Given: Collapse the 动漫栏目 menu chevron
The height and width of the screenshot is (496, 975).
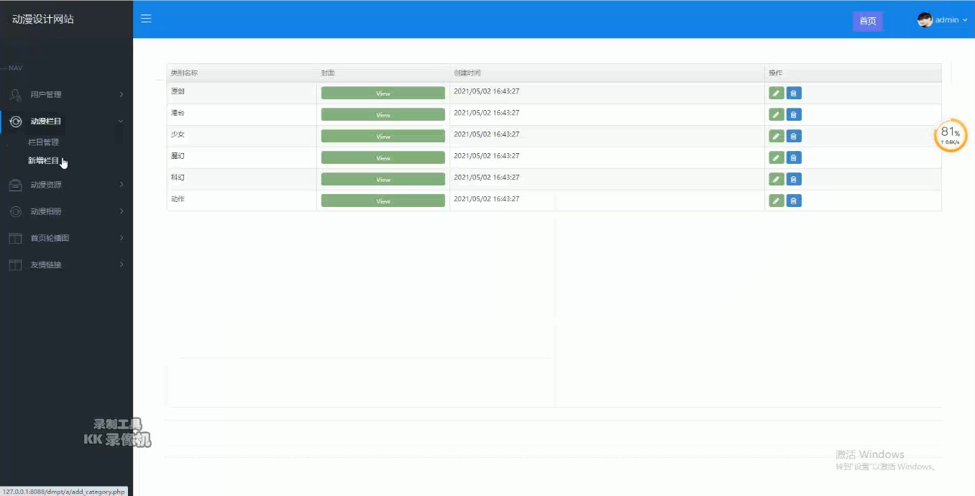Looking at the screenshot, I should pos(121,121).
